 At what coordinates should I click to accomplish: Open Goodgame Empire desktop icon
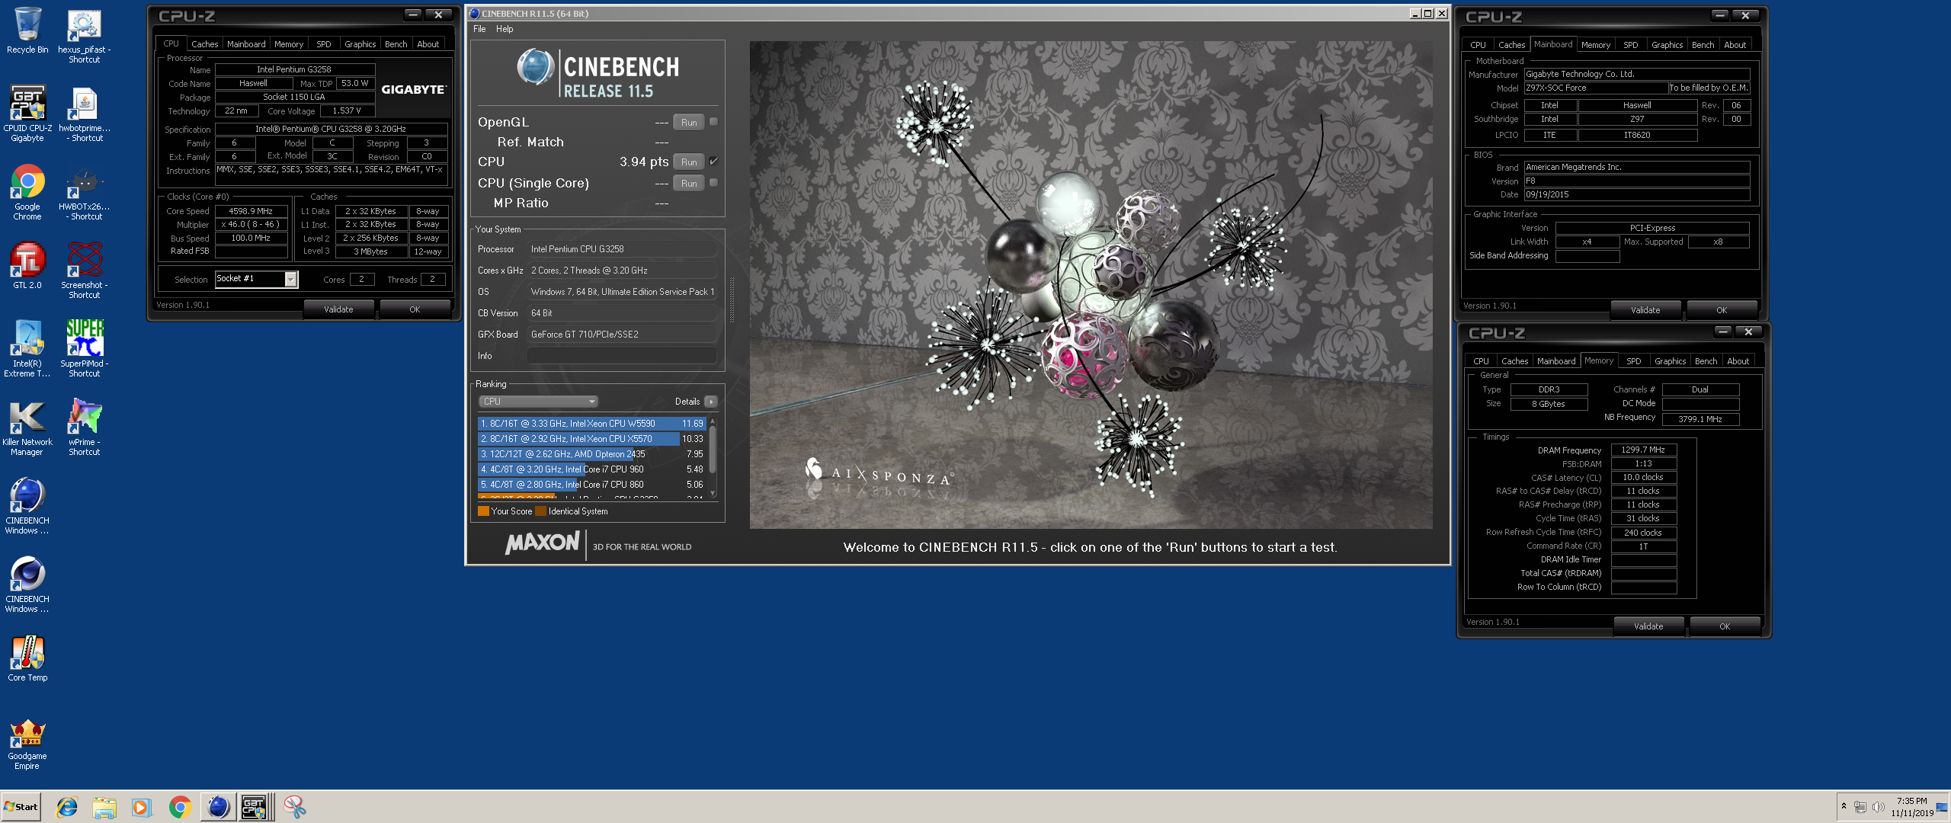27,745
